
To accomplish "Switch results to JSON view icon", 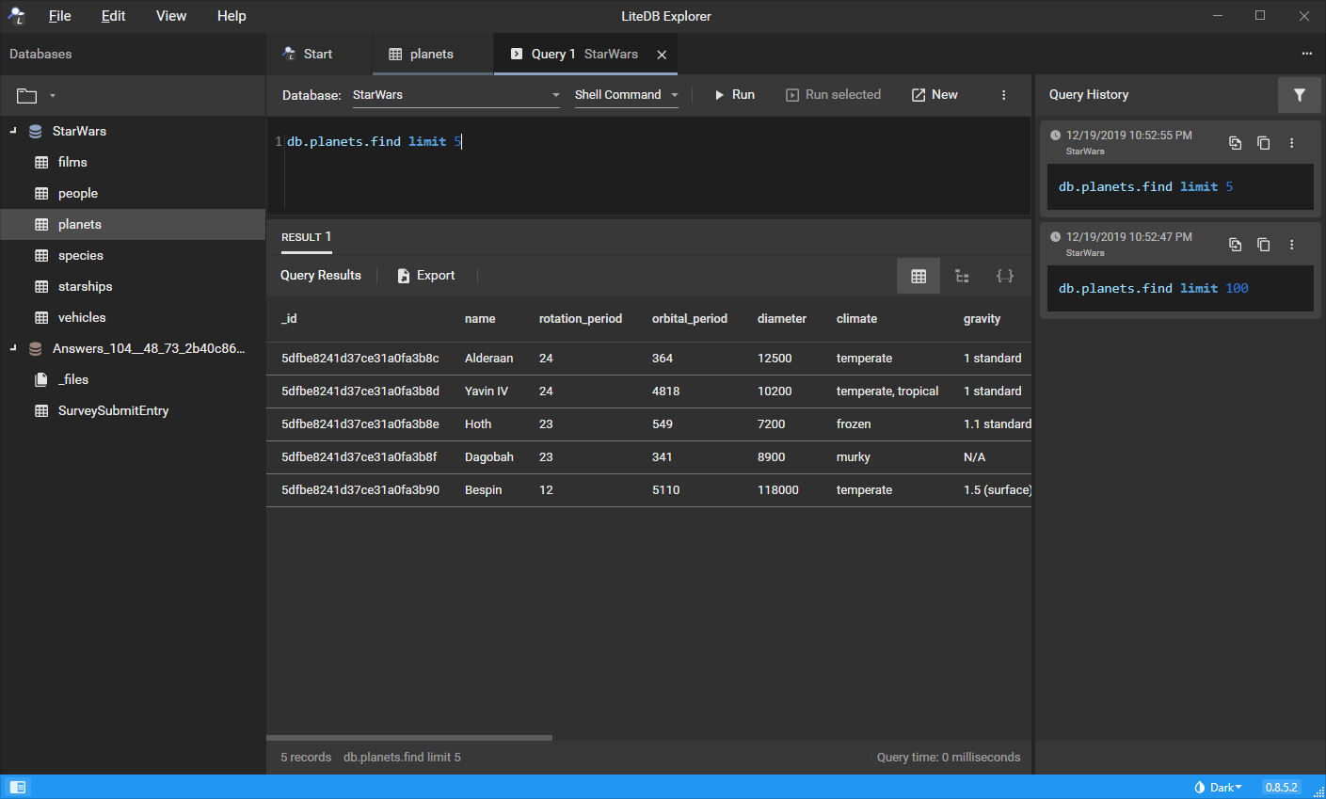I will [1005, 276].
